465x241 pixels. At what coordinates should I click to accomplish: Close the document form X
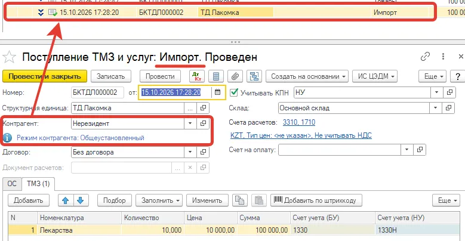[461, 56]
